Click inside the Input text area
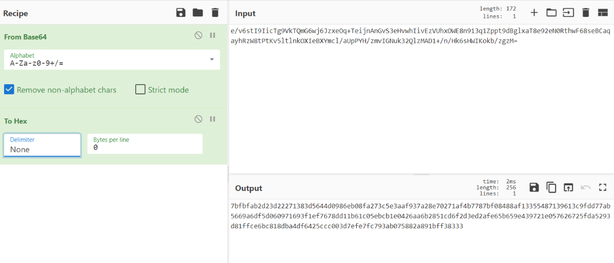Viewport: 614px width, 263px height. 420,102
